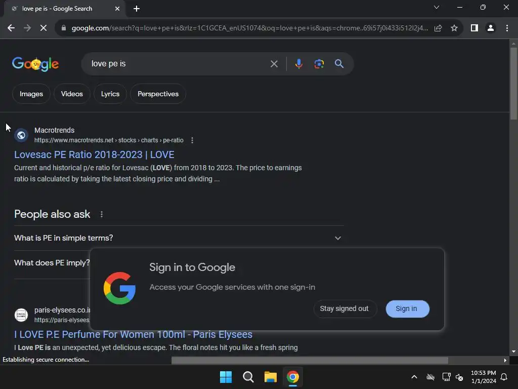Open the clock showing 10:53 PM
The width and height of the screenshot is (518, 389).
[x=484, y=377]
